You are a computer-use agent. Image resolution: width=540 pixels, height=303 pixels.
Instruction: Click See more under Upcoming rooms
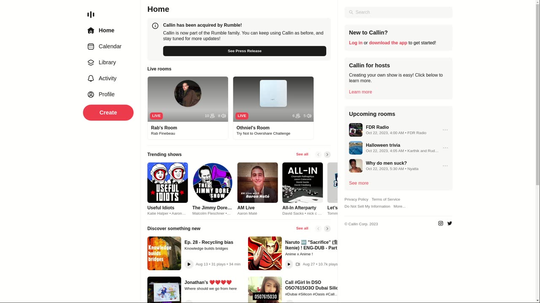359,183
